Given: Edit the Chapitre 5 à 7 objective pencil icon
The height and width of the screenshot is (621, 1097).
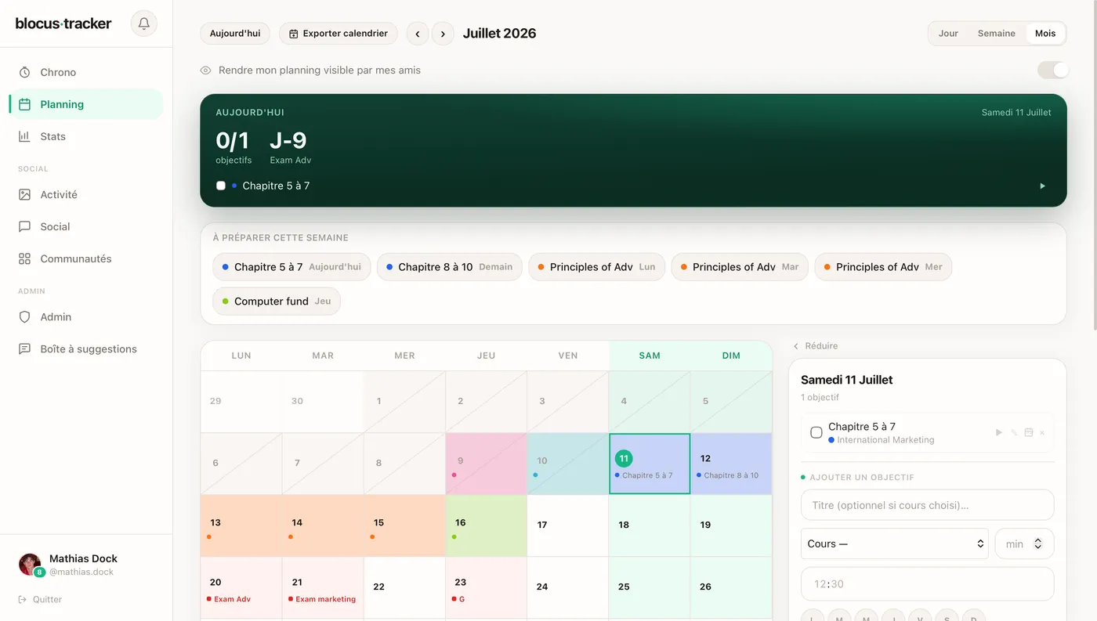Looking at the screenshot, I should tap(1014, 432).
